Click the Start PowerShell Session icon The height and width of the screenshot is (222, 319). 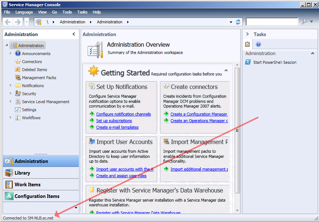[x=248, y=62]
